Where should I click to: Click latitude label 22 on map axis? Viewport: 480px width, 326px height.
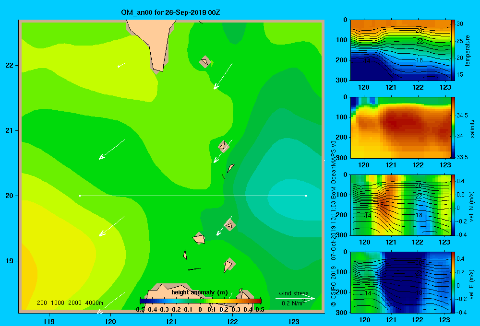(10, 65)
